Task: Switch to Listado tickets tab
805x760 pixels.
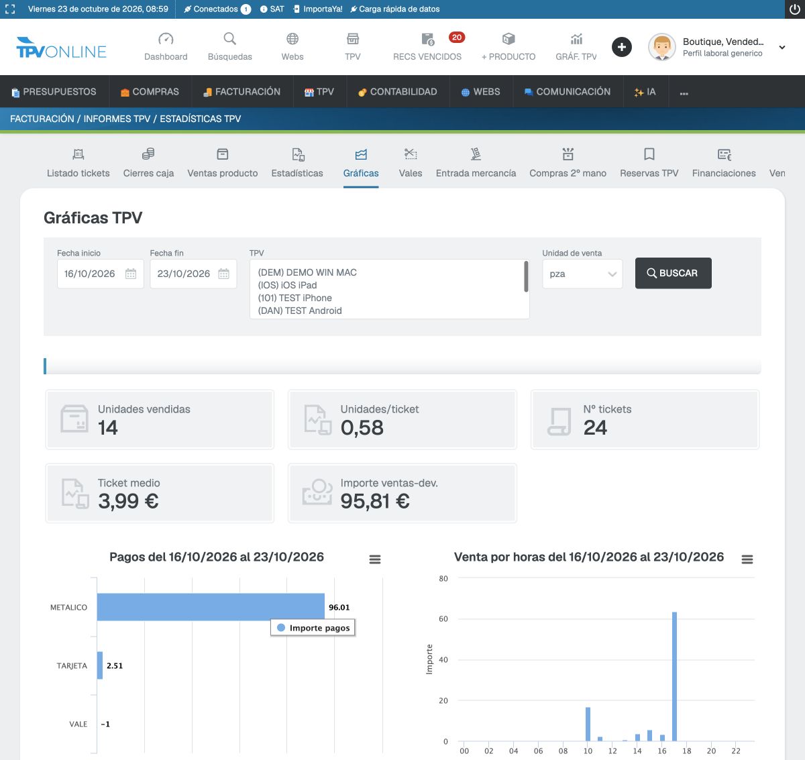Action: pos(78,164)
